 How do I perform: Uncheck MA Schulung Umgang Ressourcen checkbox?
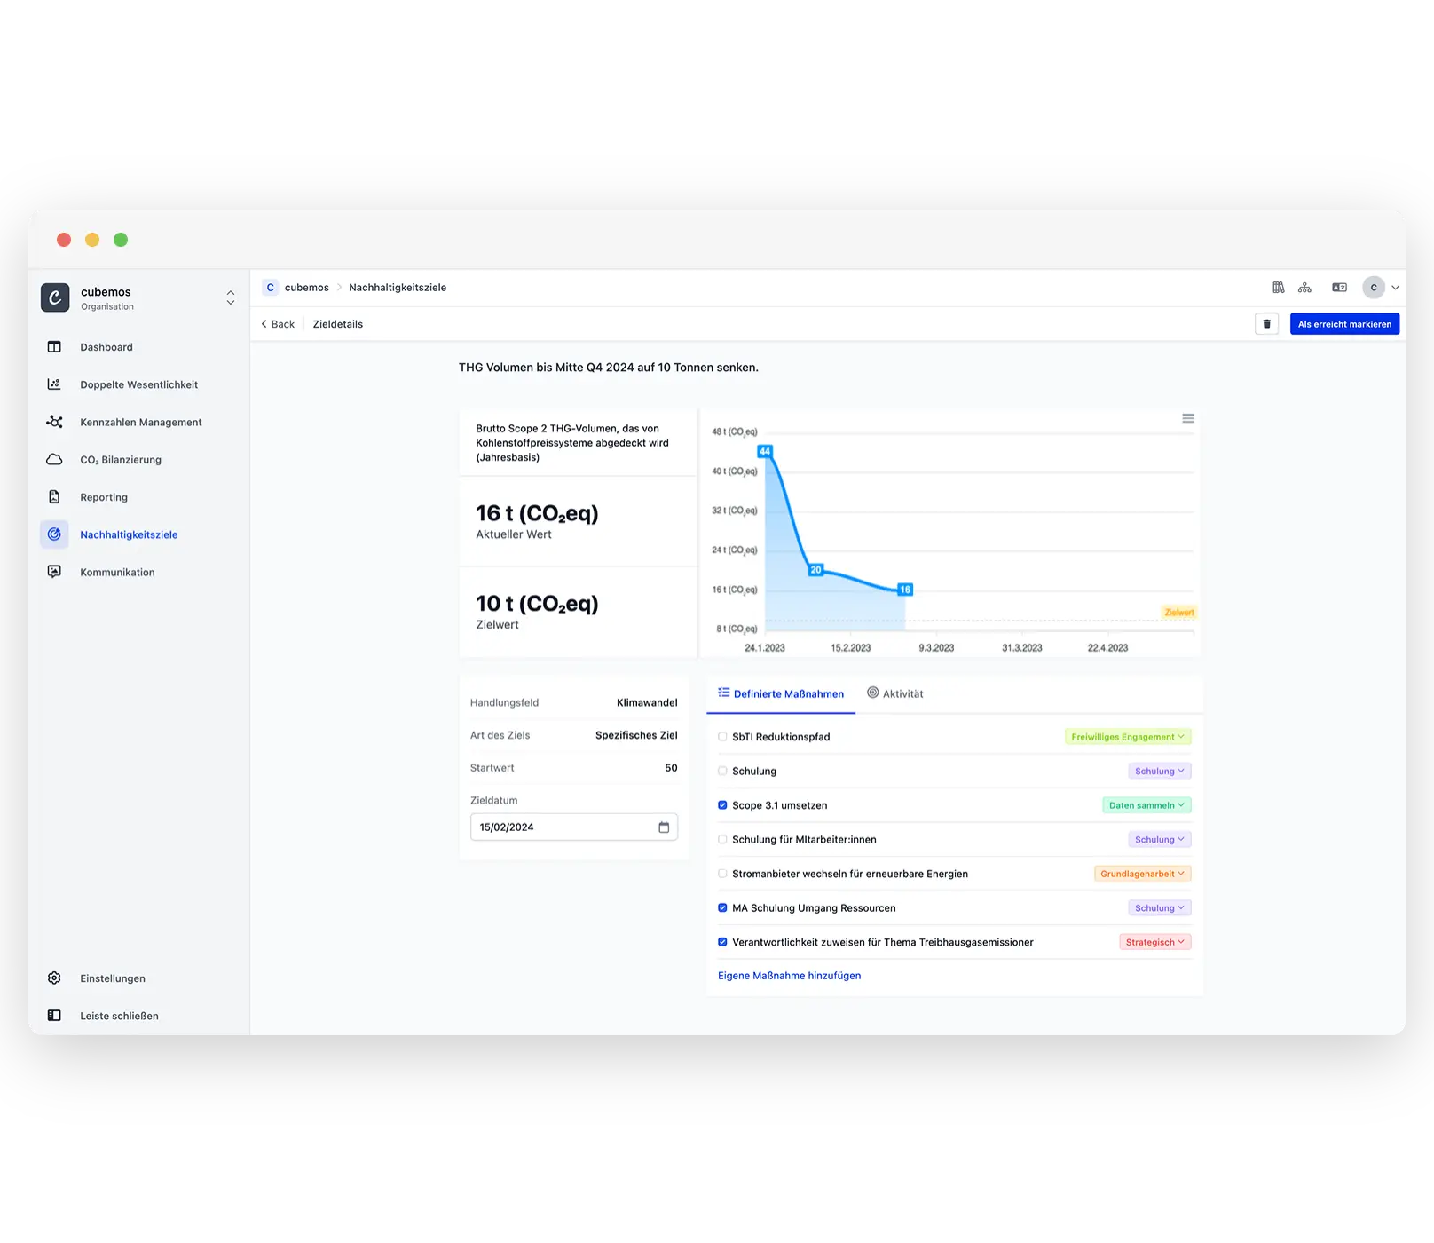pos(722,908)
